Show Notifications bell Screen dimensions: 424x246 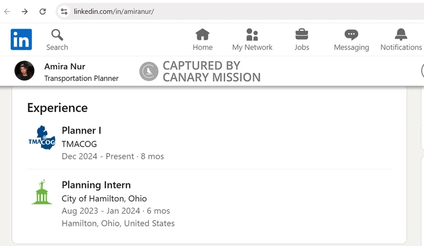[x=401, y=35]
